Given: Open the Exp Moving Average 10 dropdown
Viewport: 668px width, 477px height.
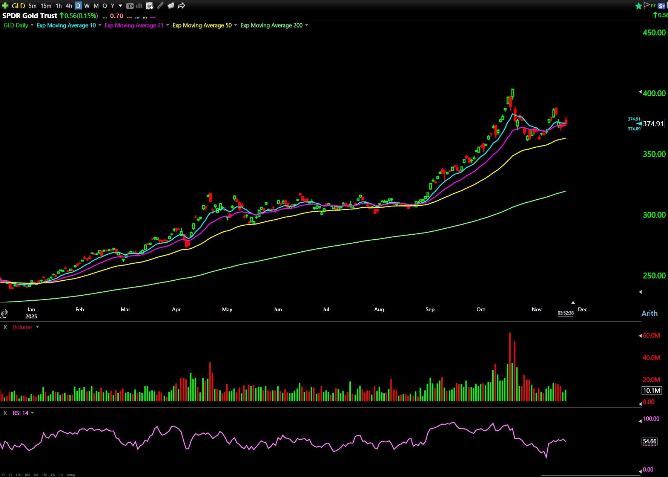Looking at the screenshot, I should (x=100, y=25).
